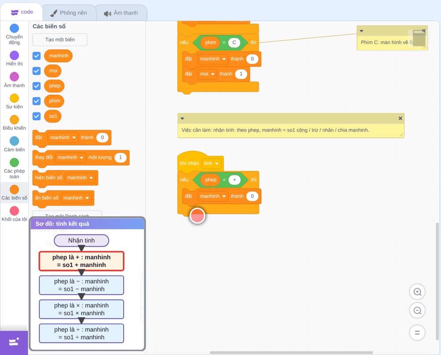The height and width of the screenshot is (355, 441).
Task: Open the add extension button
Action: [x=14, y=342]
